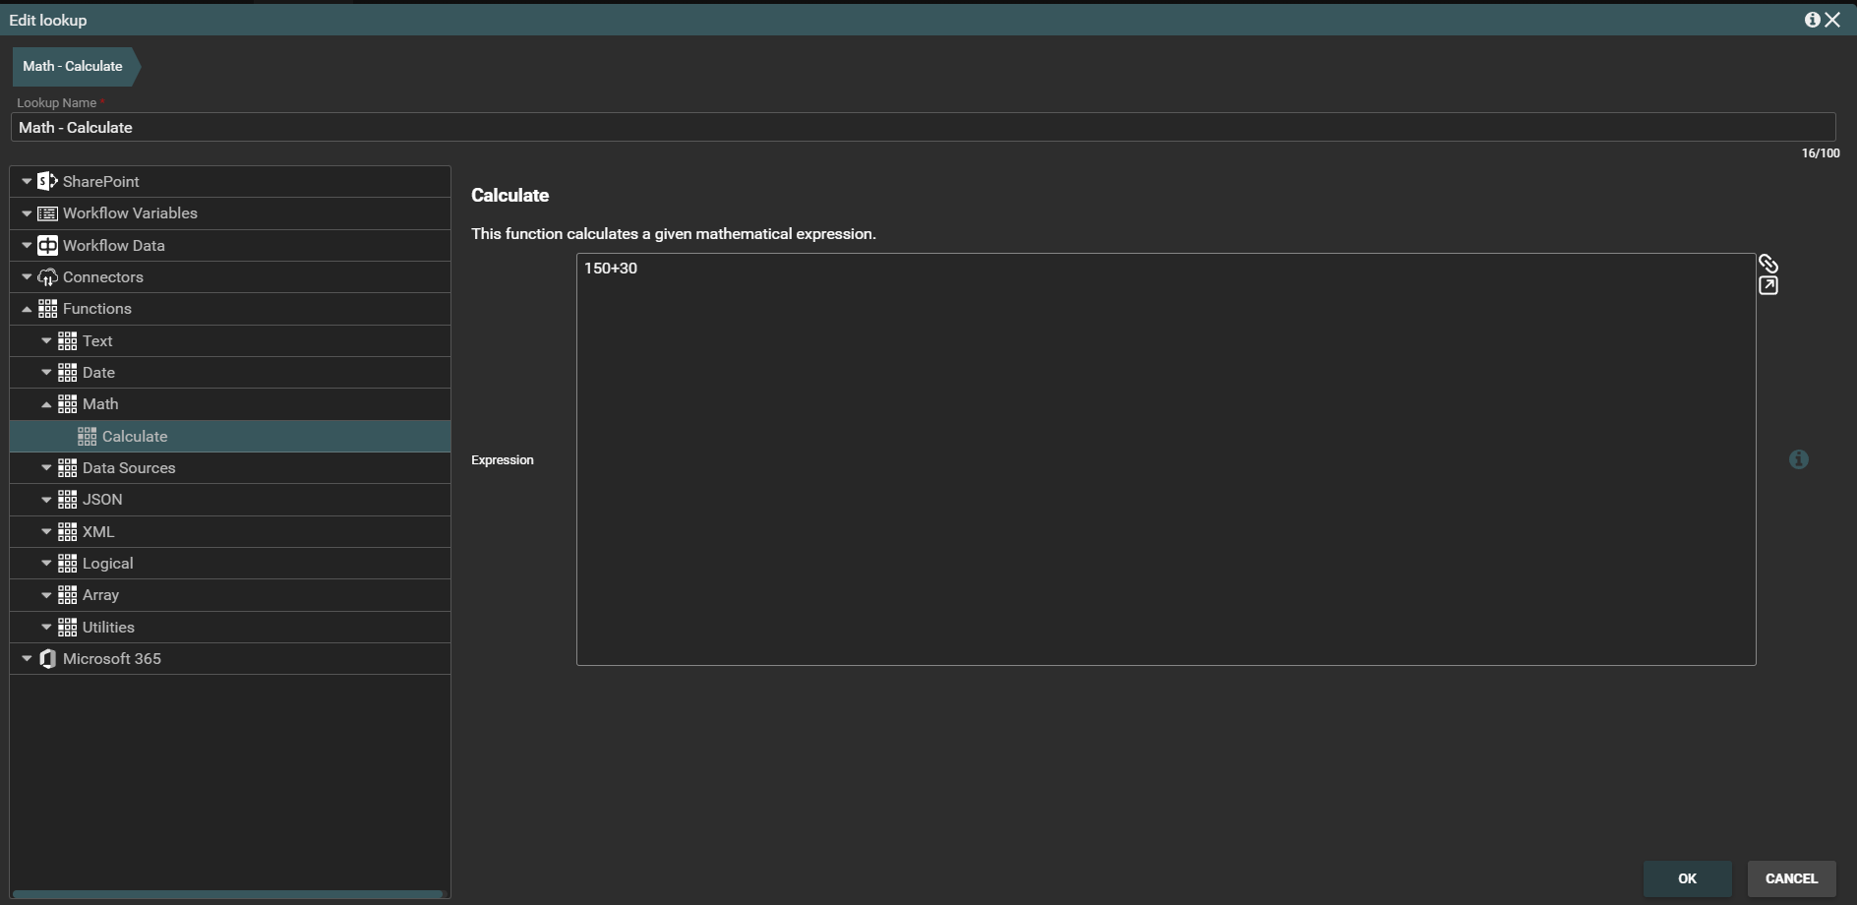
Task: Select the Calculate function item
Action: (x=135, y=437)
